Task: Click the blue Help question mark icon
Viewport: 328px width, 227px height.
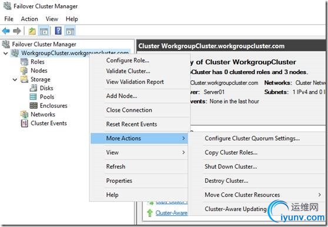Action: click(58, 31)
